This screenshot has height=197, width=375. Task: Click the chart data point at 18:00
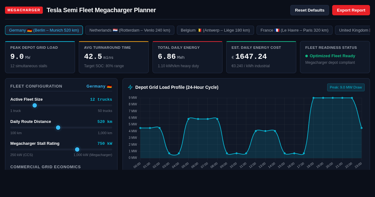313,98
